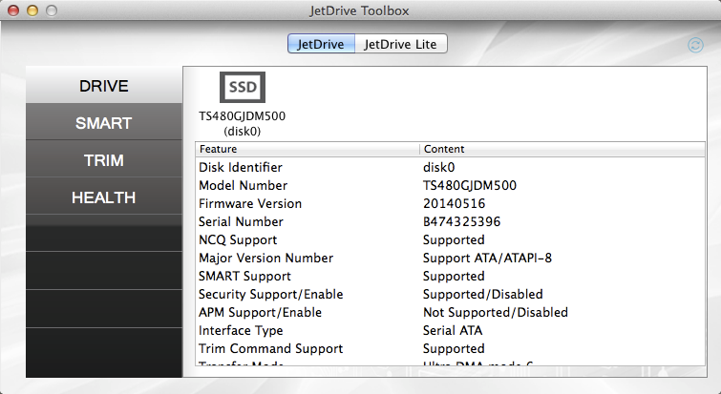Select the NCQ Support row

coord(449,239)
